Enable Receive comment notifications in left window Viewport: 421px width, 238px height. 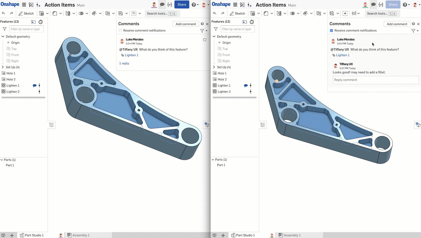pyautogui.click(x=120, y=31)
